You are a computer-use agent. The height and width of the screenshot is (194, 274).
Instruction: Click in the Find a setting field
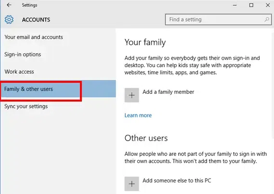pos(218,19)
